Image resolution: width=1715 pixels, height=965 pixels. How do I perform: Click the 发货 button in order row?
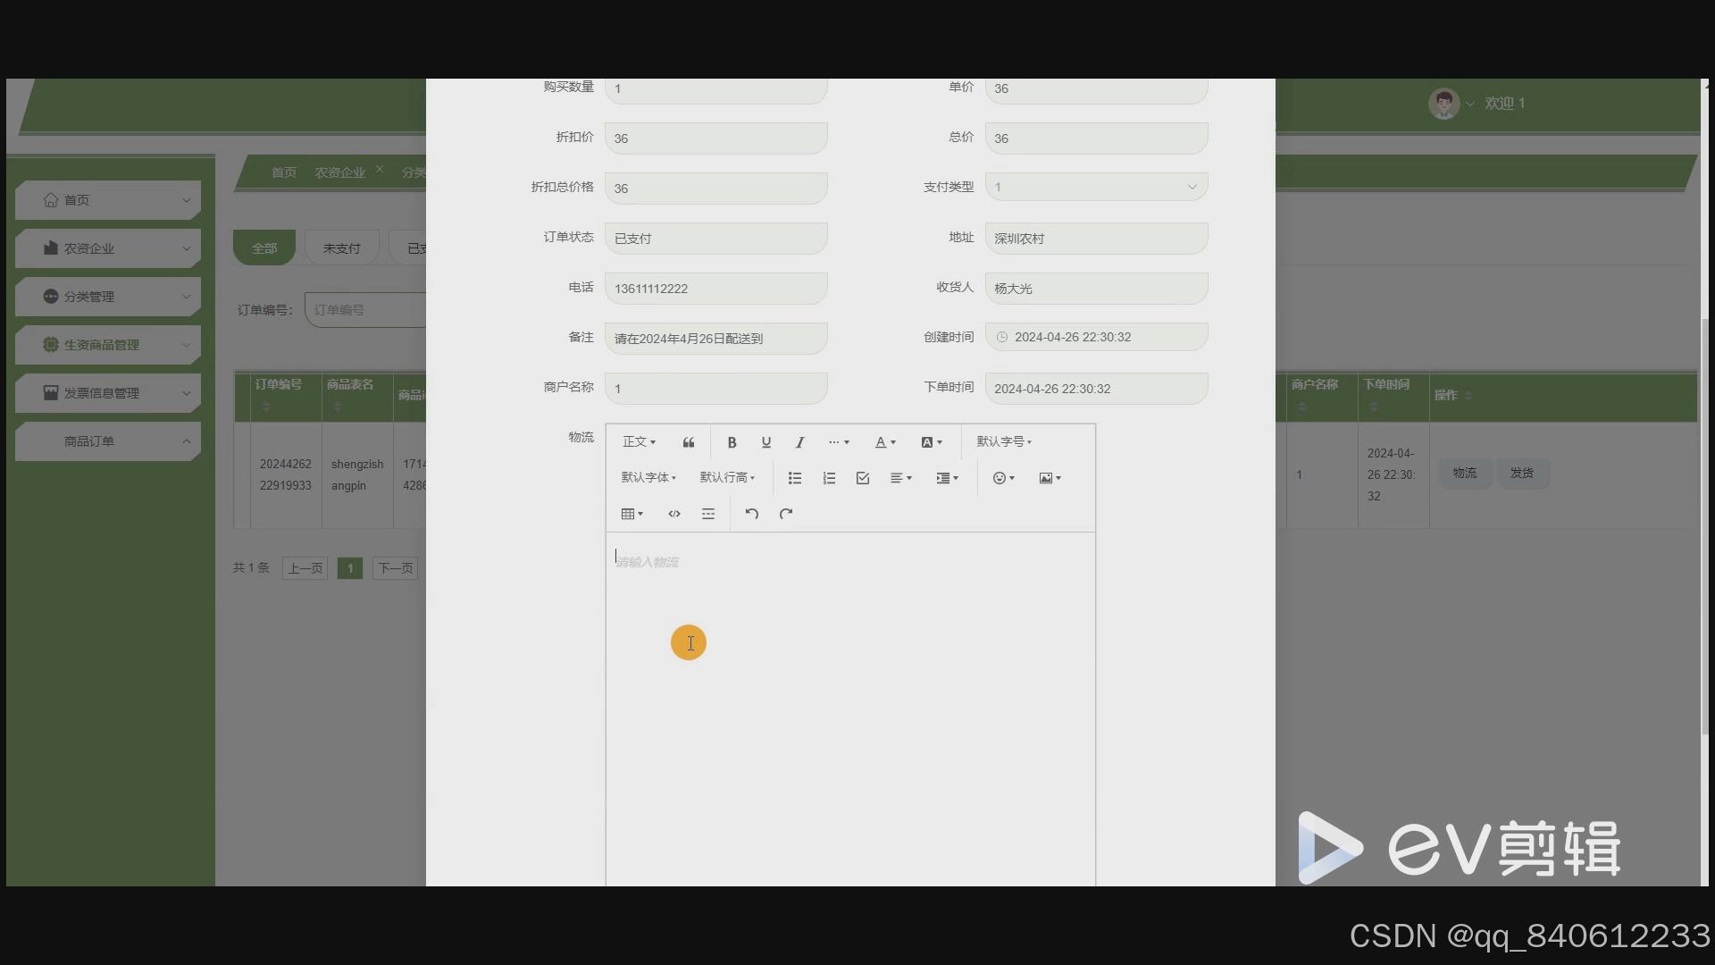[x=1521, y=473]
